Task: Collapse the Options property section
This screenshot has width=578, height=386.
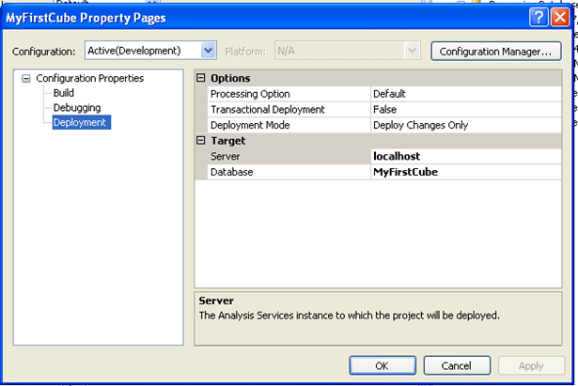Action: click(x=201, y=79)
